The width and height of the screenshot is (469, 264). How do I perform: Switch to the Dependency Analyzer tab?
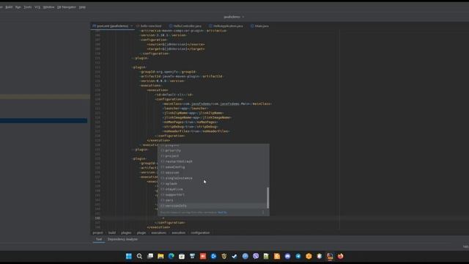tap(122, 240)
